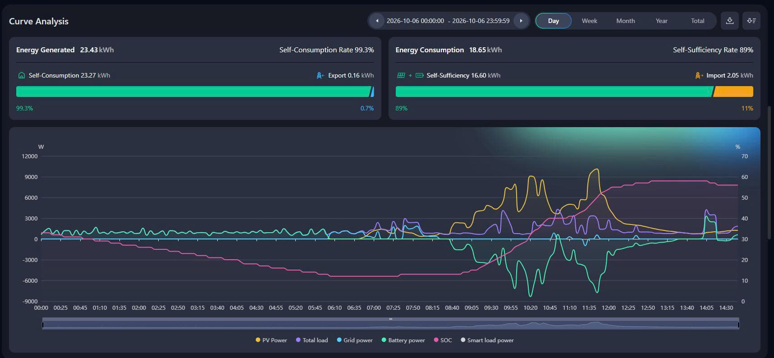
Task: Switch to the Year tab
Action: [661, 21]
